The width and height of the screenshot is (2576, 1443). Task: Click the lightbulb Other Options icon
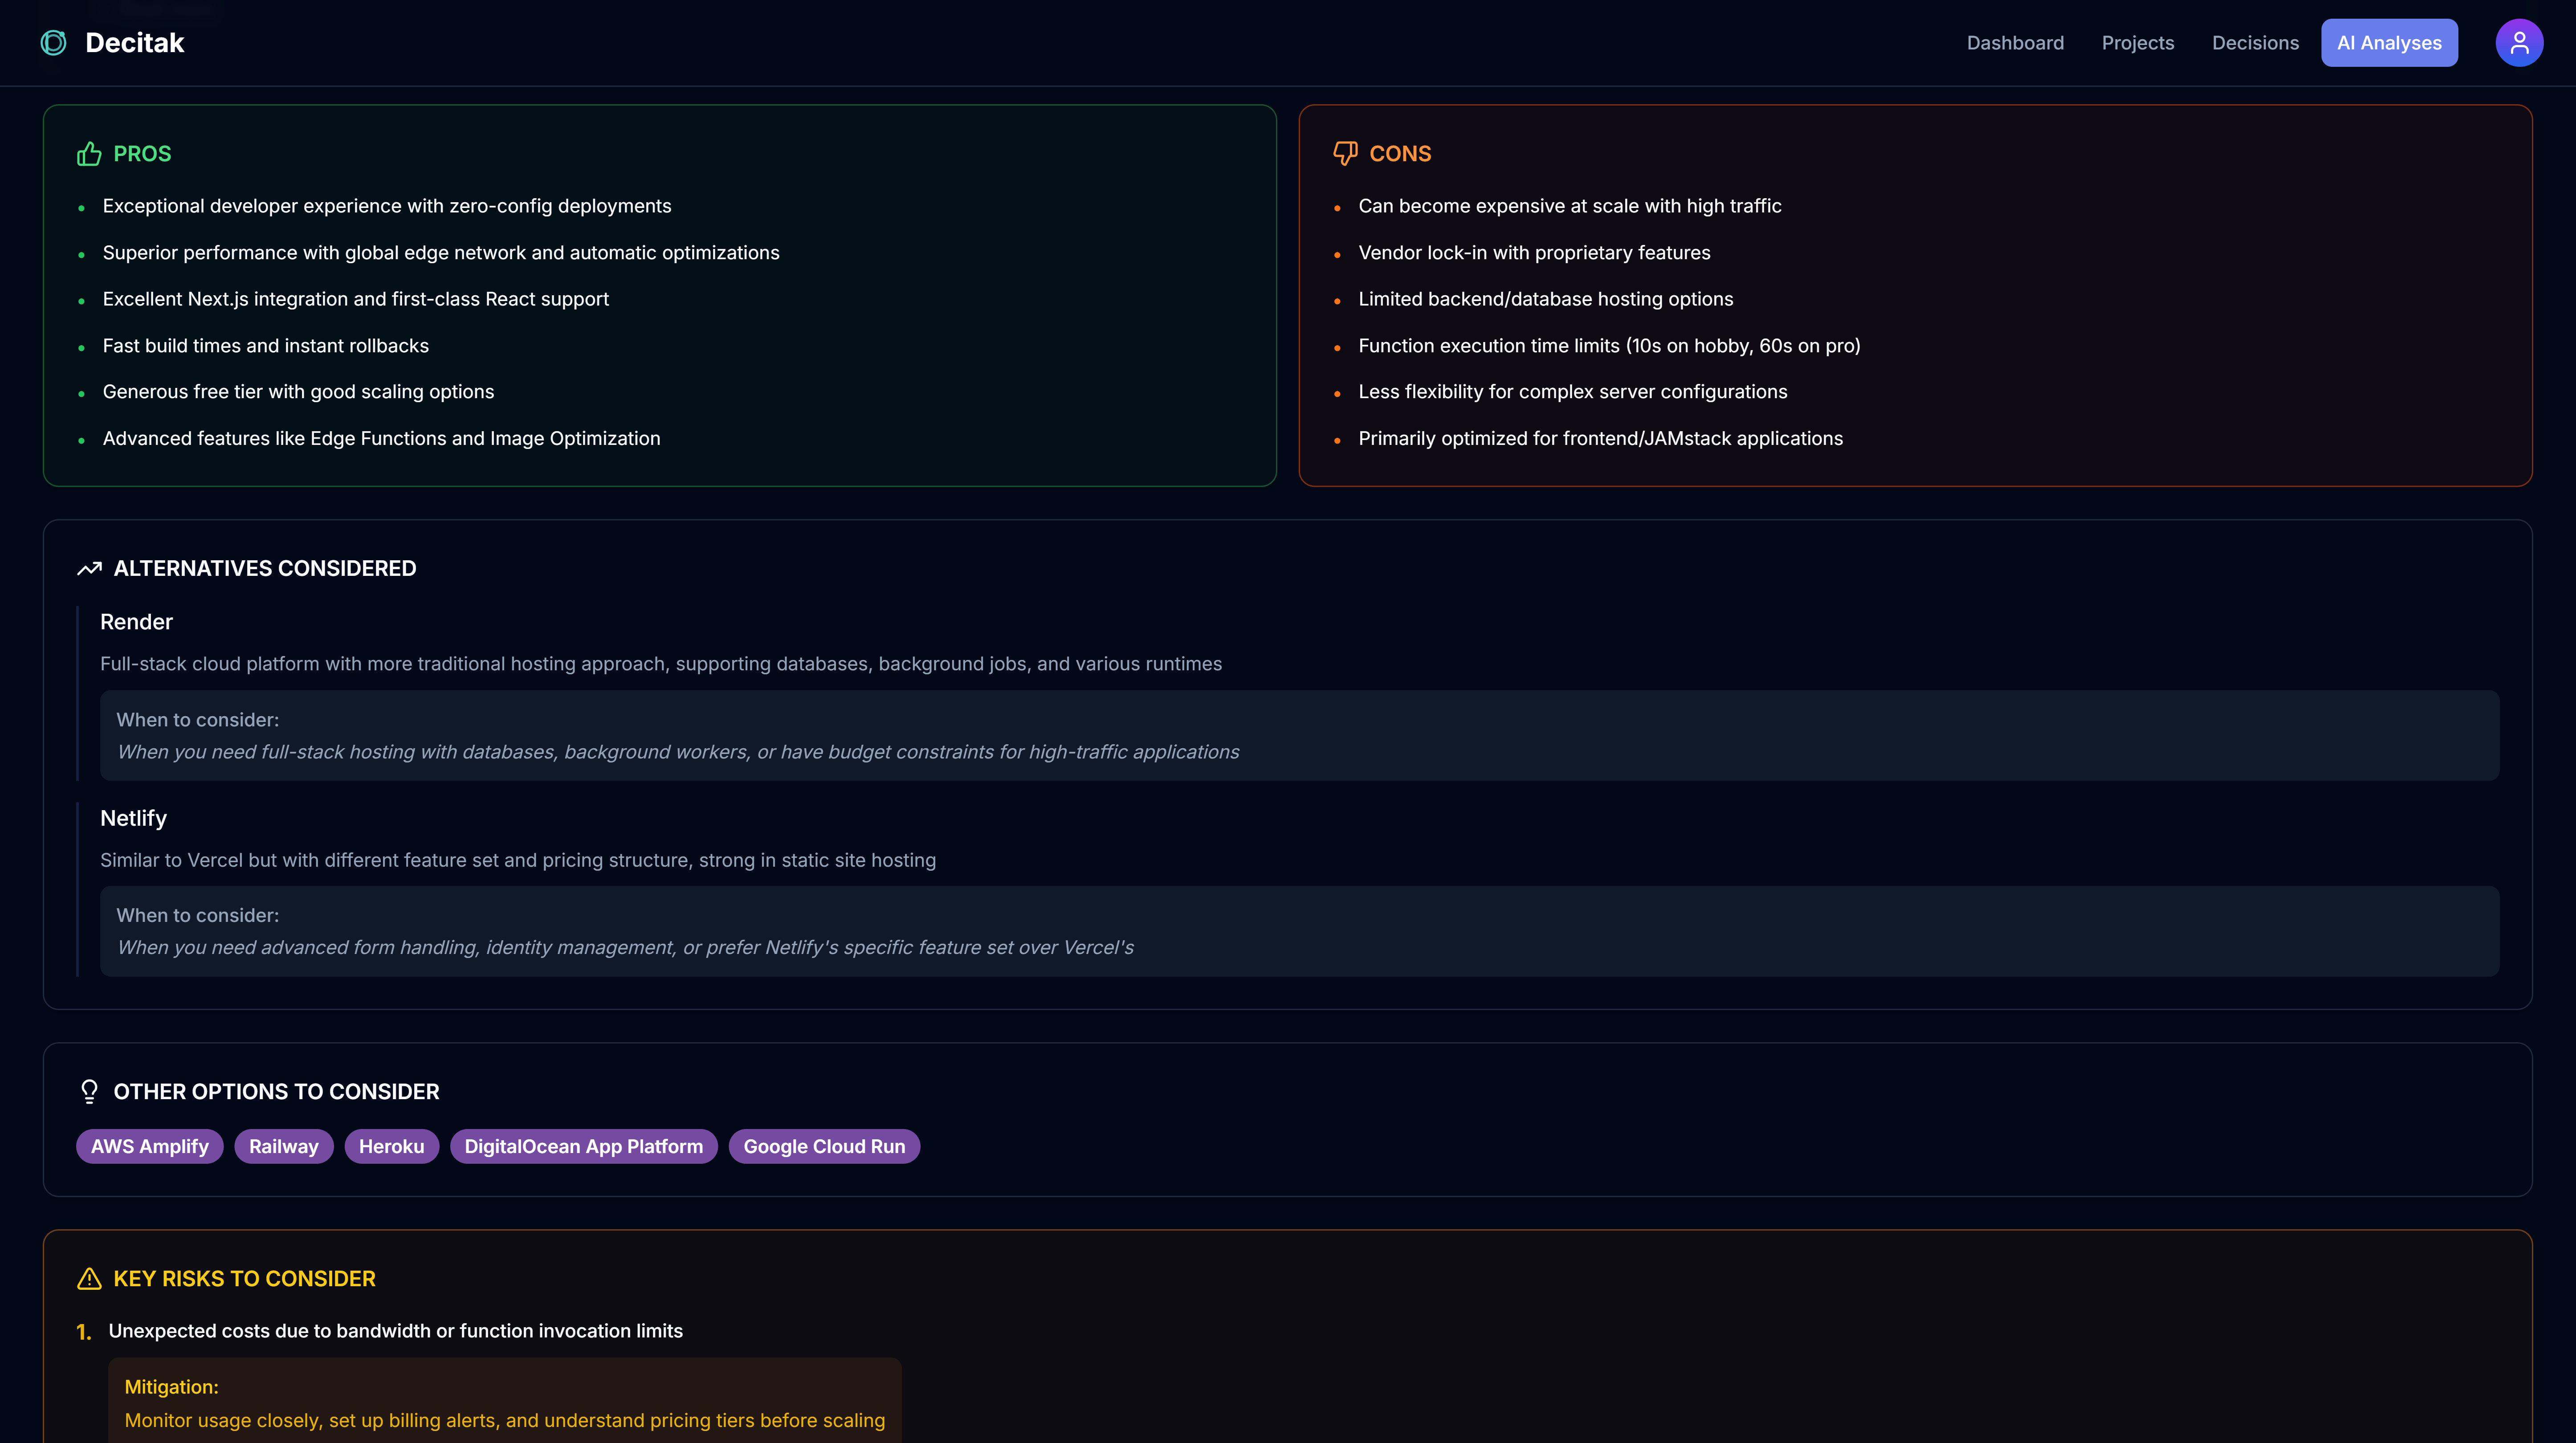[89, 1092]
